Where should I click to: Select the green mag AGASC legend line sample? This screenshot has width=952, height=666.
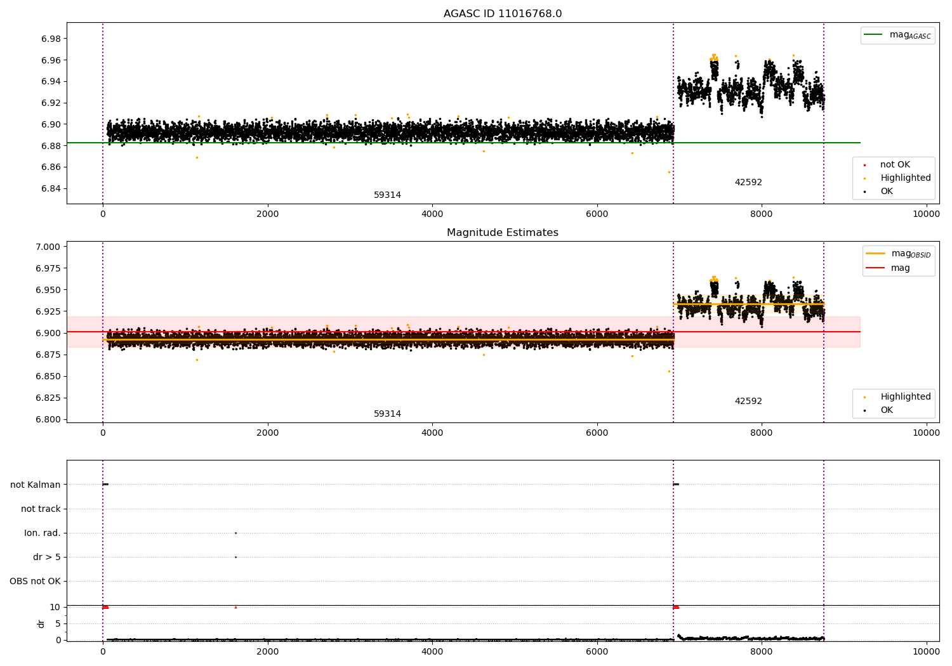pos(874,35)
